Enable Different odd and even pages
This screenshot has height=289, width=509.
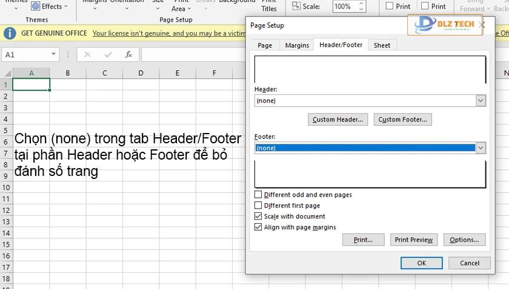(x=258, y=195)
